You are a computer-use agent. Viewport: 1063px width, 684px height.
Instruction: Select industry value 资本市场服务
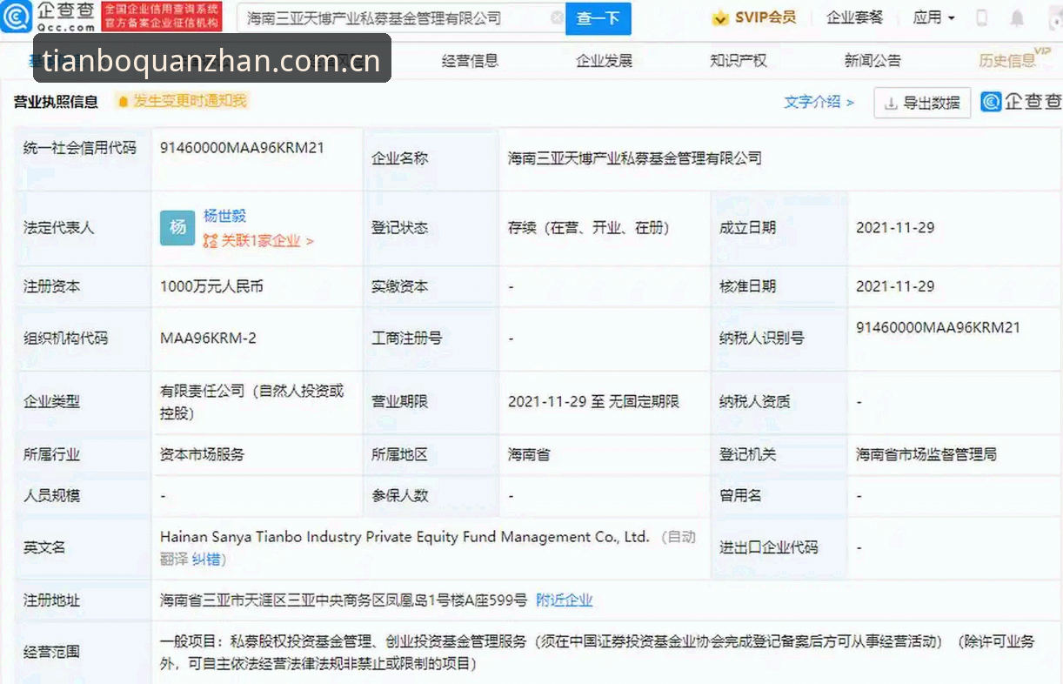[x=202, y=454]
